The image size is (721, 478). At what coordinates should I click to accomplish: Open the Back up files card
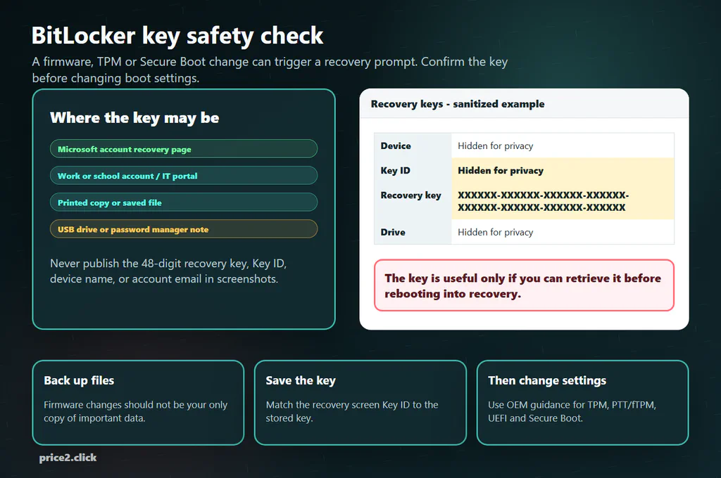point(138,403)
